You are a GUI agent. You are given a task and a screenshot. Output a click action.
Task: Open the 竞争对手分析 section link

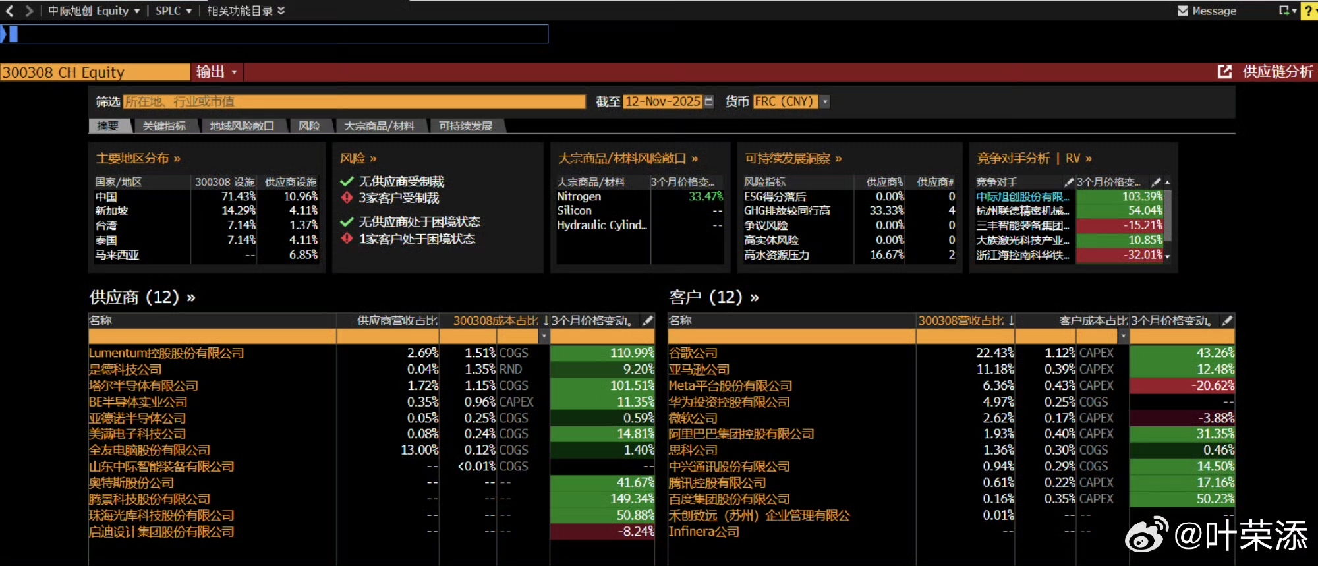[1013, 158]
